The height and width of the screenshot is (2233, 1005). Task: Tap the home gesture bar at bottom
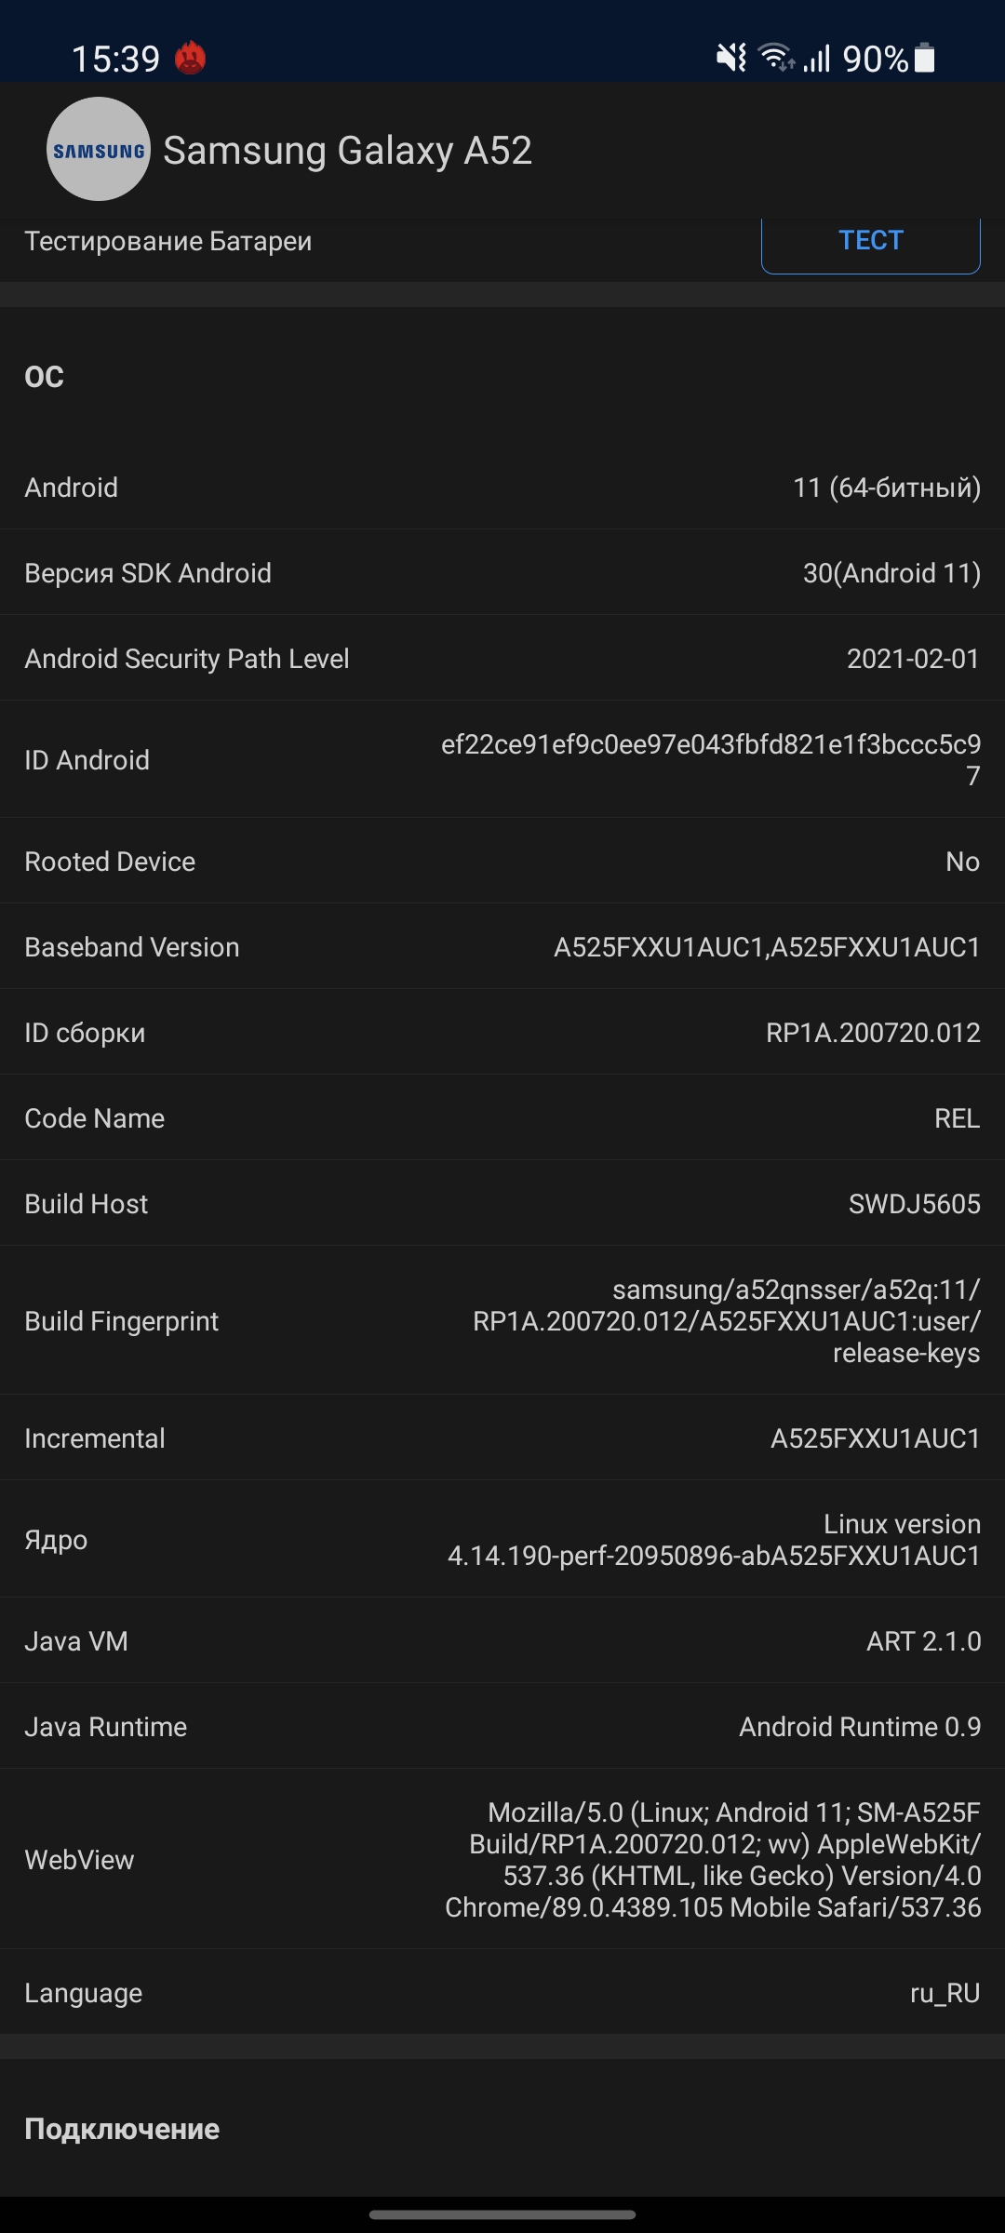pyautogui.click(x=502, y=2214)
